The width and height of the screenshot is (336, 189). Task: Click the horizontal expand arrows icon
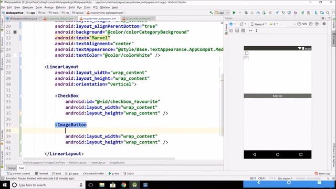[250, 30]
